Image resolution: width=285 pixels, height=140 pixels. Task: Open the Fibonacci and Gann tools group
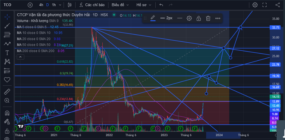[7, 35]
